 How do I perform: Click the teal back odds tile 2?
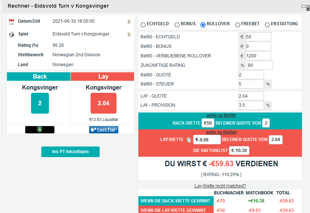click(x=40, y=103)
